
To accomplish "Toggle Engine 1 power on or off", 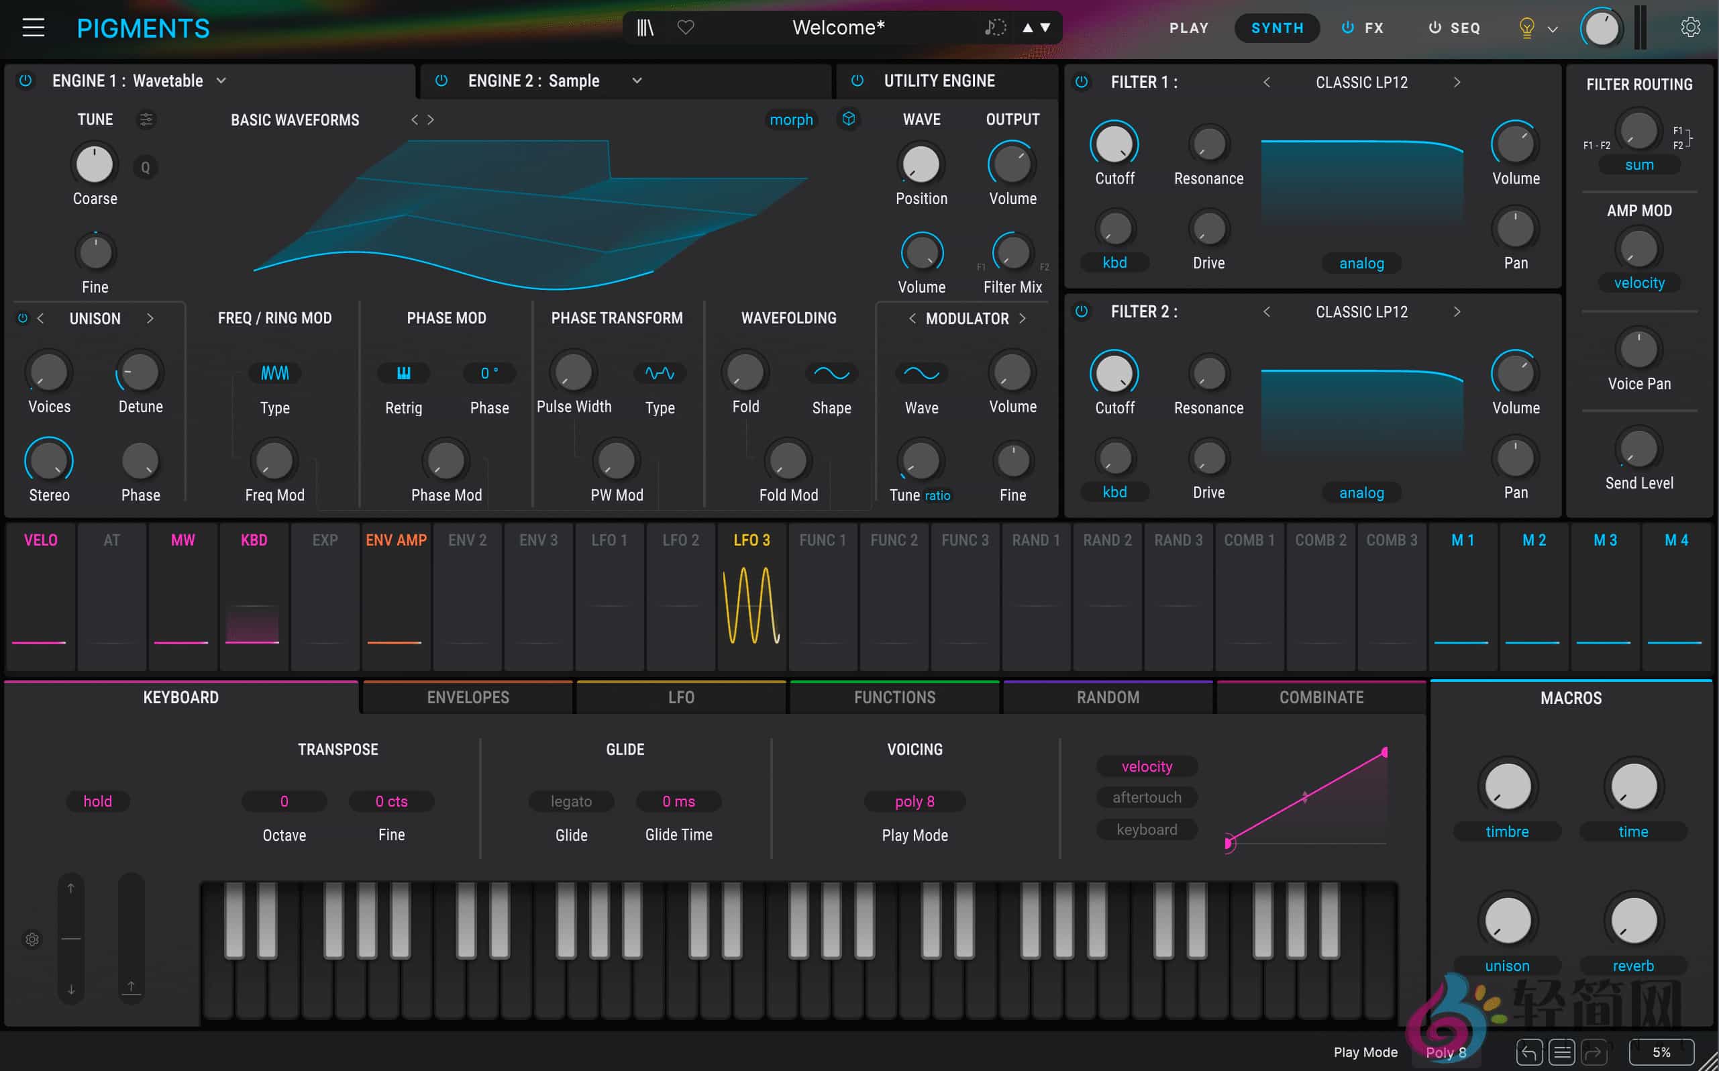I will pos(26,81).
